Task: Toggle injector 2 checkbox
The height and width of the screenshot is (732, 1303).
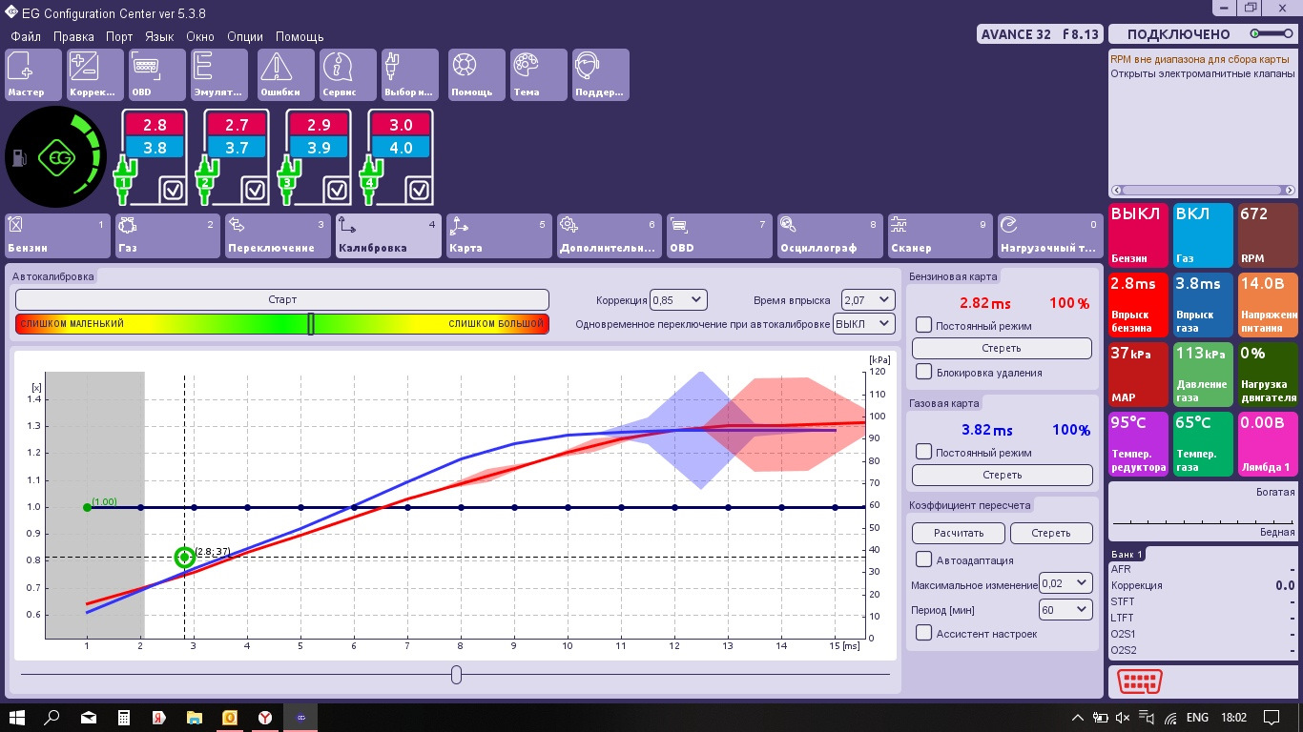Action: (256, 190)
